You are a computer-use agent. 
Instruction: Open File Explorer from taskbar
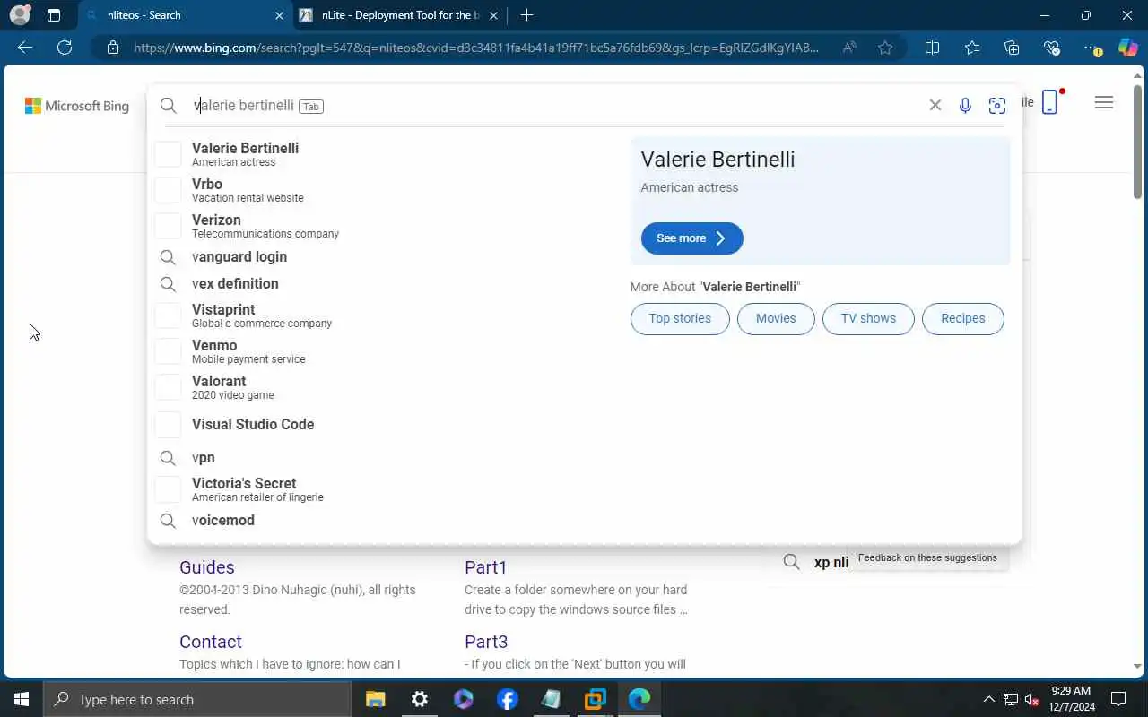[x=375, y=699]
